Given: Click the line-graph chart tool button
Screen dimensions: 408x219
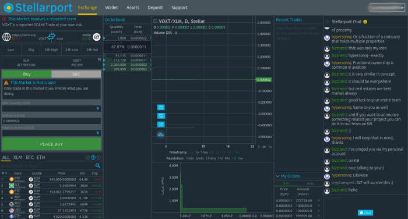Looking at the screenshot, I should click(161, 124).
